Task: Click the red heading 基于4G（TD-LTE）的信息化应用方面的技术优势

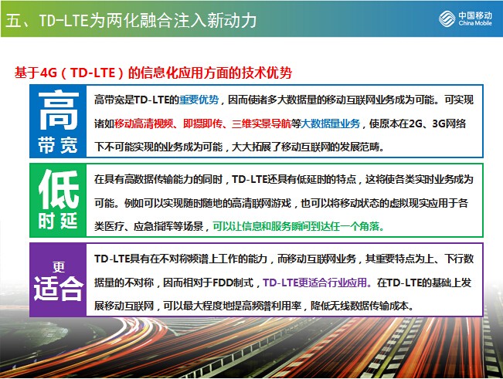Action: click(x=153, y=73)
